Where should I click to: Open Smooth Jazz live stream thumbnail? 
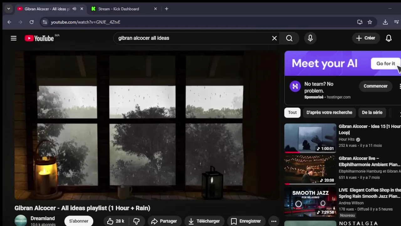click(310, 202)
